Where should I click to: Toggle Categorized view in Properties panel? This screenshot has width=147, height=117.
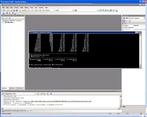coord(124,21)
